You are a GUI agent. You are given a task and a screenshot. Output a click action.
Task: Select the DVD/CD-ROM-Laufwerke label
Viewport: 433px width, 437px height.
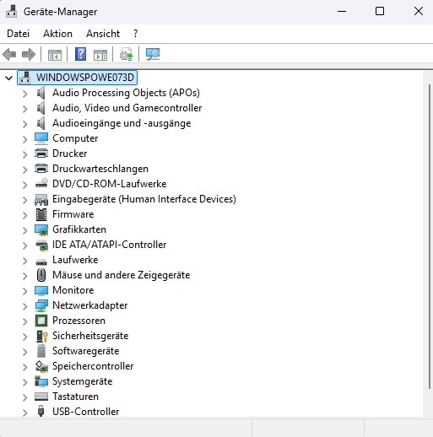tap(110, 184)
